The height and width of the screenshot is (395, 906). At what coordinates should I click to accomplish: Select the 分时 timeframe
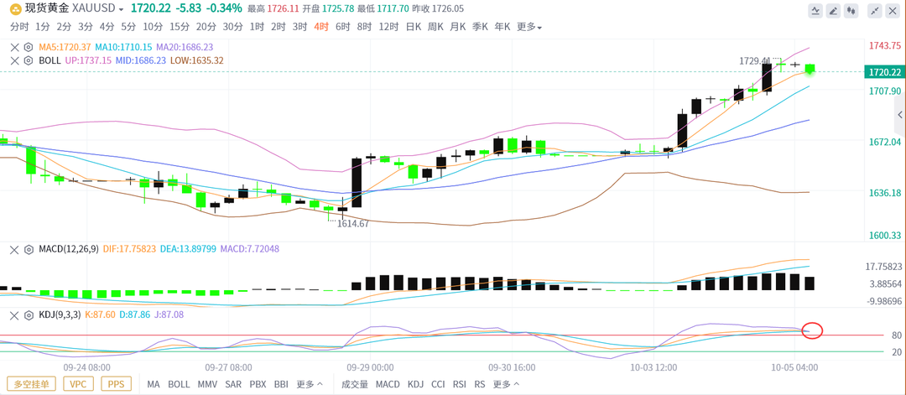(x=19, y=27)
